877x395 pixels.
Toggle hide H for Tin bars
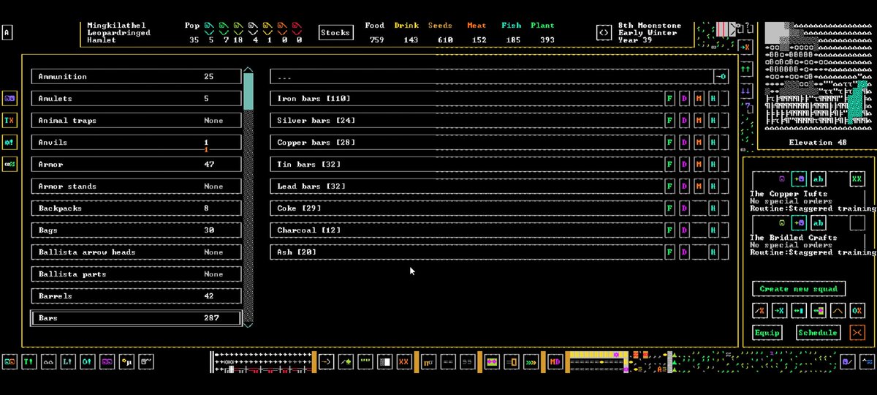(713, 165)
